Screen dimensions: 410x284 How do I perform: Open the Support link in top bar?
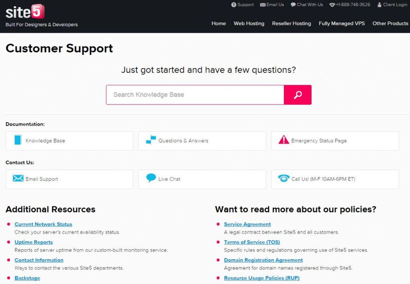[246, 5]
